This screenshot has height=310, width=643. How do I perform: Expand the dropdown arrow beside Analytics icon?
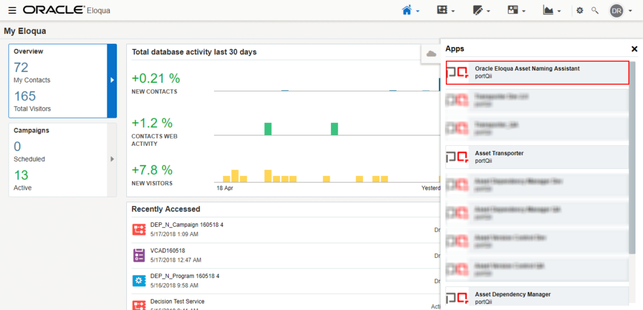pos(559,11)
